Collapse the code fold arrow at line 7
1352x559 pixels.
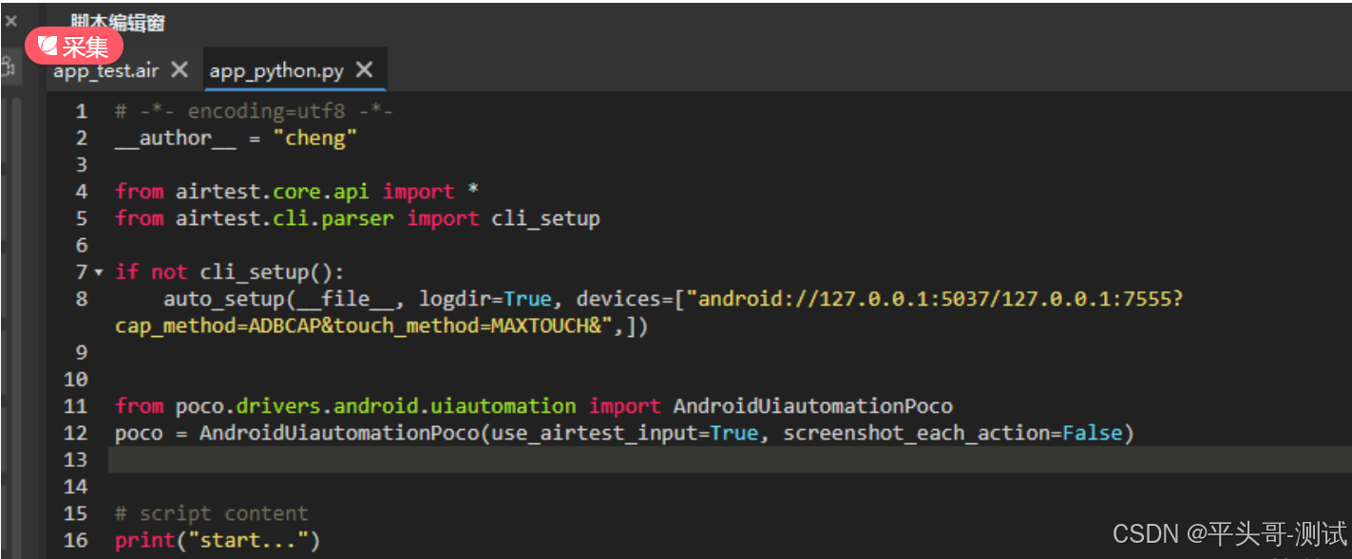point(99,272)
